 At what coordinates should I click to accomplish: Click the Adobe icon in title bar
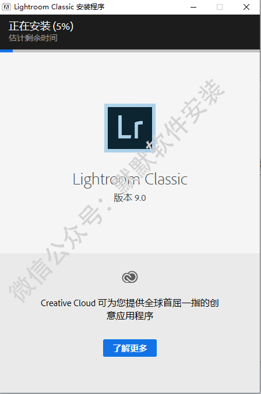point(6,7)
